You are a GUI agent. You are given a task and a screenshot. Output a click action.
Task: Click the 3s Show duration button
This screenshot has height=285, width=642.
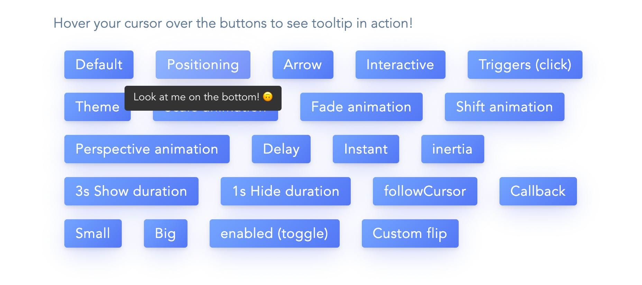[131, 191]
